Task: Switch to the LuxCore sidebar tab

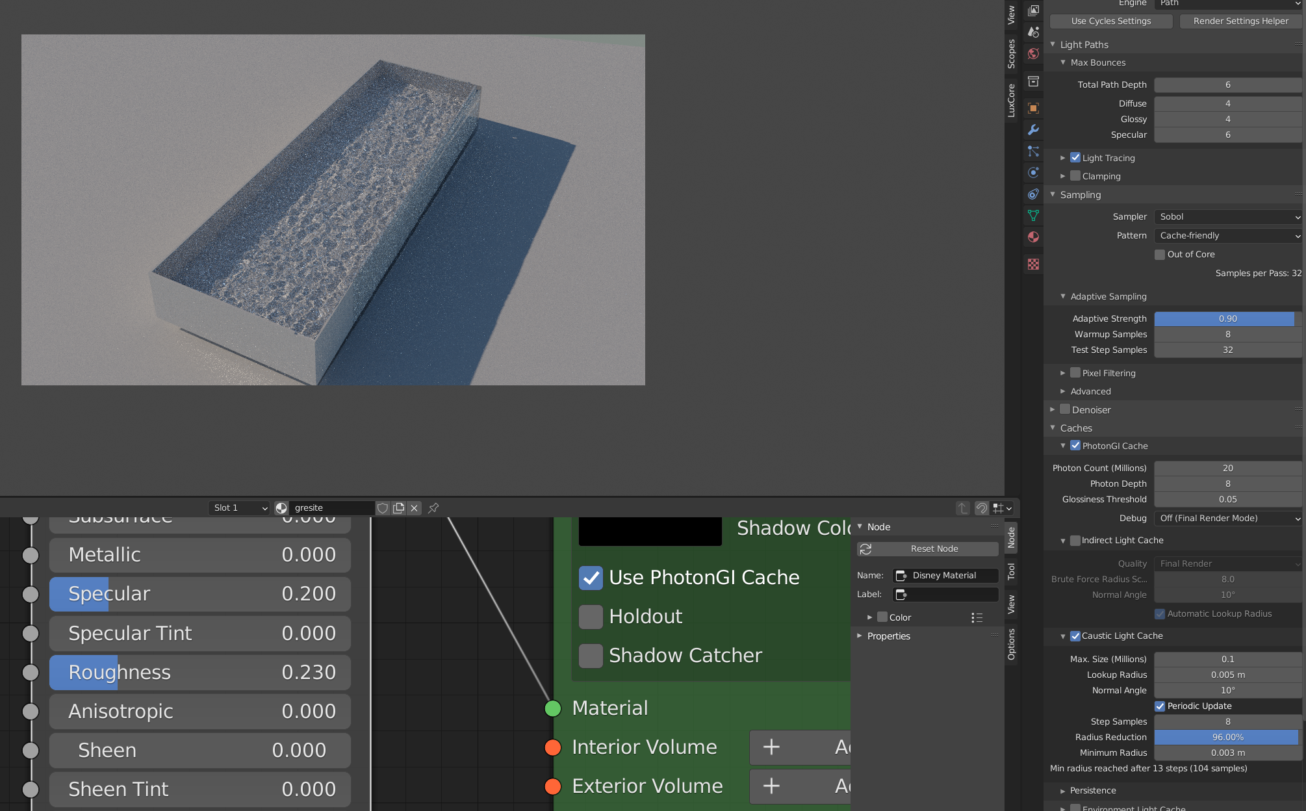Action: (1011, 101)
